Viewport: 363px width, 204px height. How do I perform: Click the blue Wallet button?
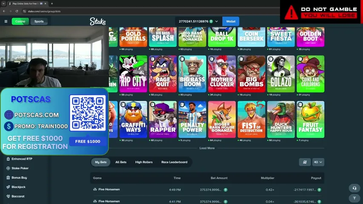click(231, 21)
